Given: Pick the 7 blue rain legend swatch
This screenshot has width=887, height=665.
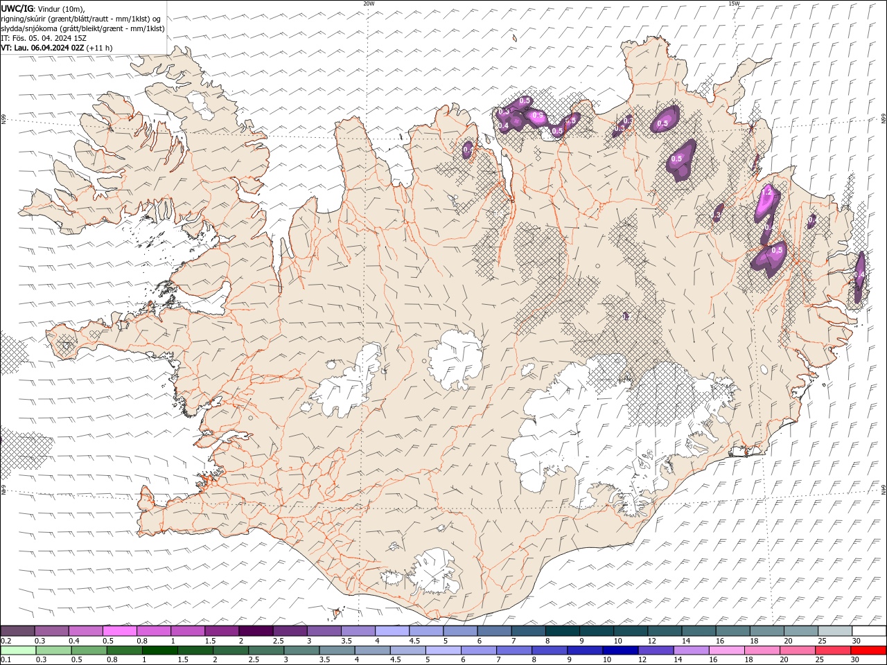Looking at the screenshot, I should click(514, 650).
